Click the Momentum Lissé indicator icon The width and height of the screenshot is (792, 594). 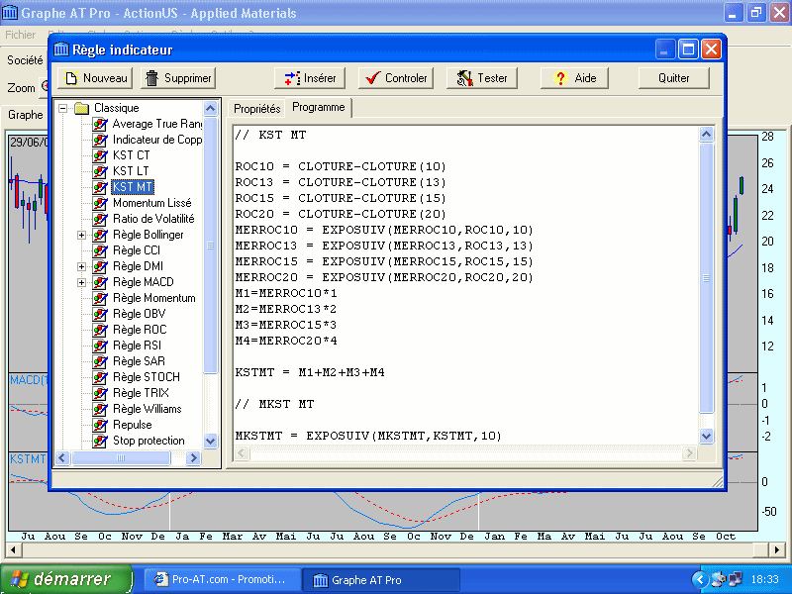coord(100,203)
